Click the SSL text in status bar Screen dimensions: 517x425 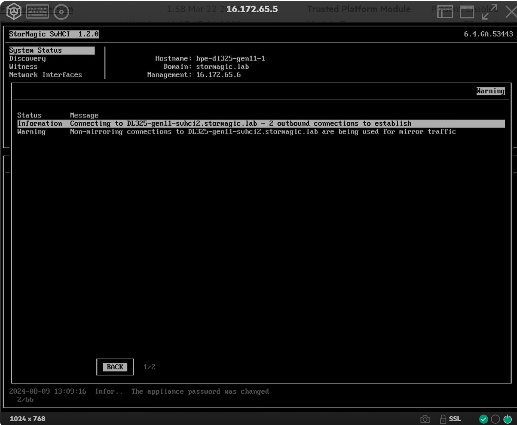455,419
